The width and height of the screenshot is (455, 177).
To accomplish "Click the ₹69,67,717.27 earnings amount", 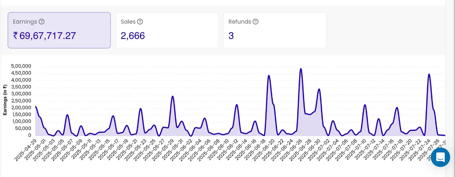I will [44, 36].
